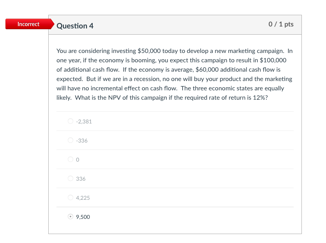Click the red Incorrect banner
This screenshot has width=326, height=243.
click(x=28, y=24)
